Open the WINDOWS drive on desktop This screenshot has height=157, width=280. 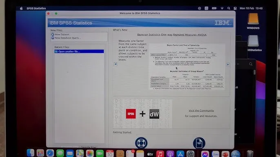[x=253, y=22]
